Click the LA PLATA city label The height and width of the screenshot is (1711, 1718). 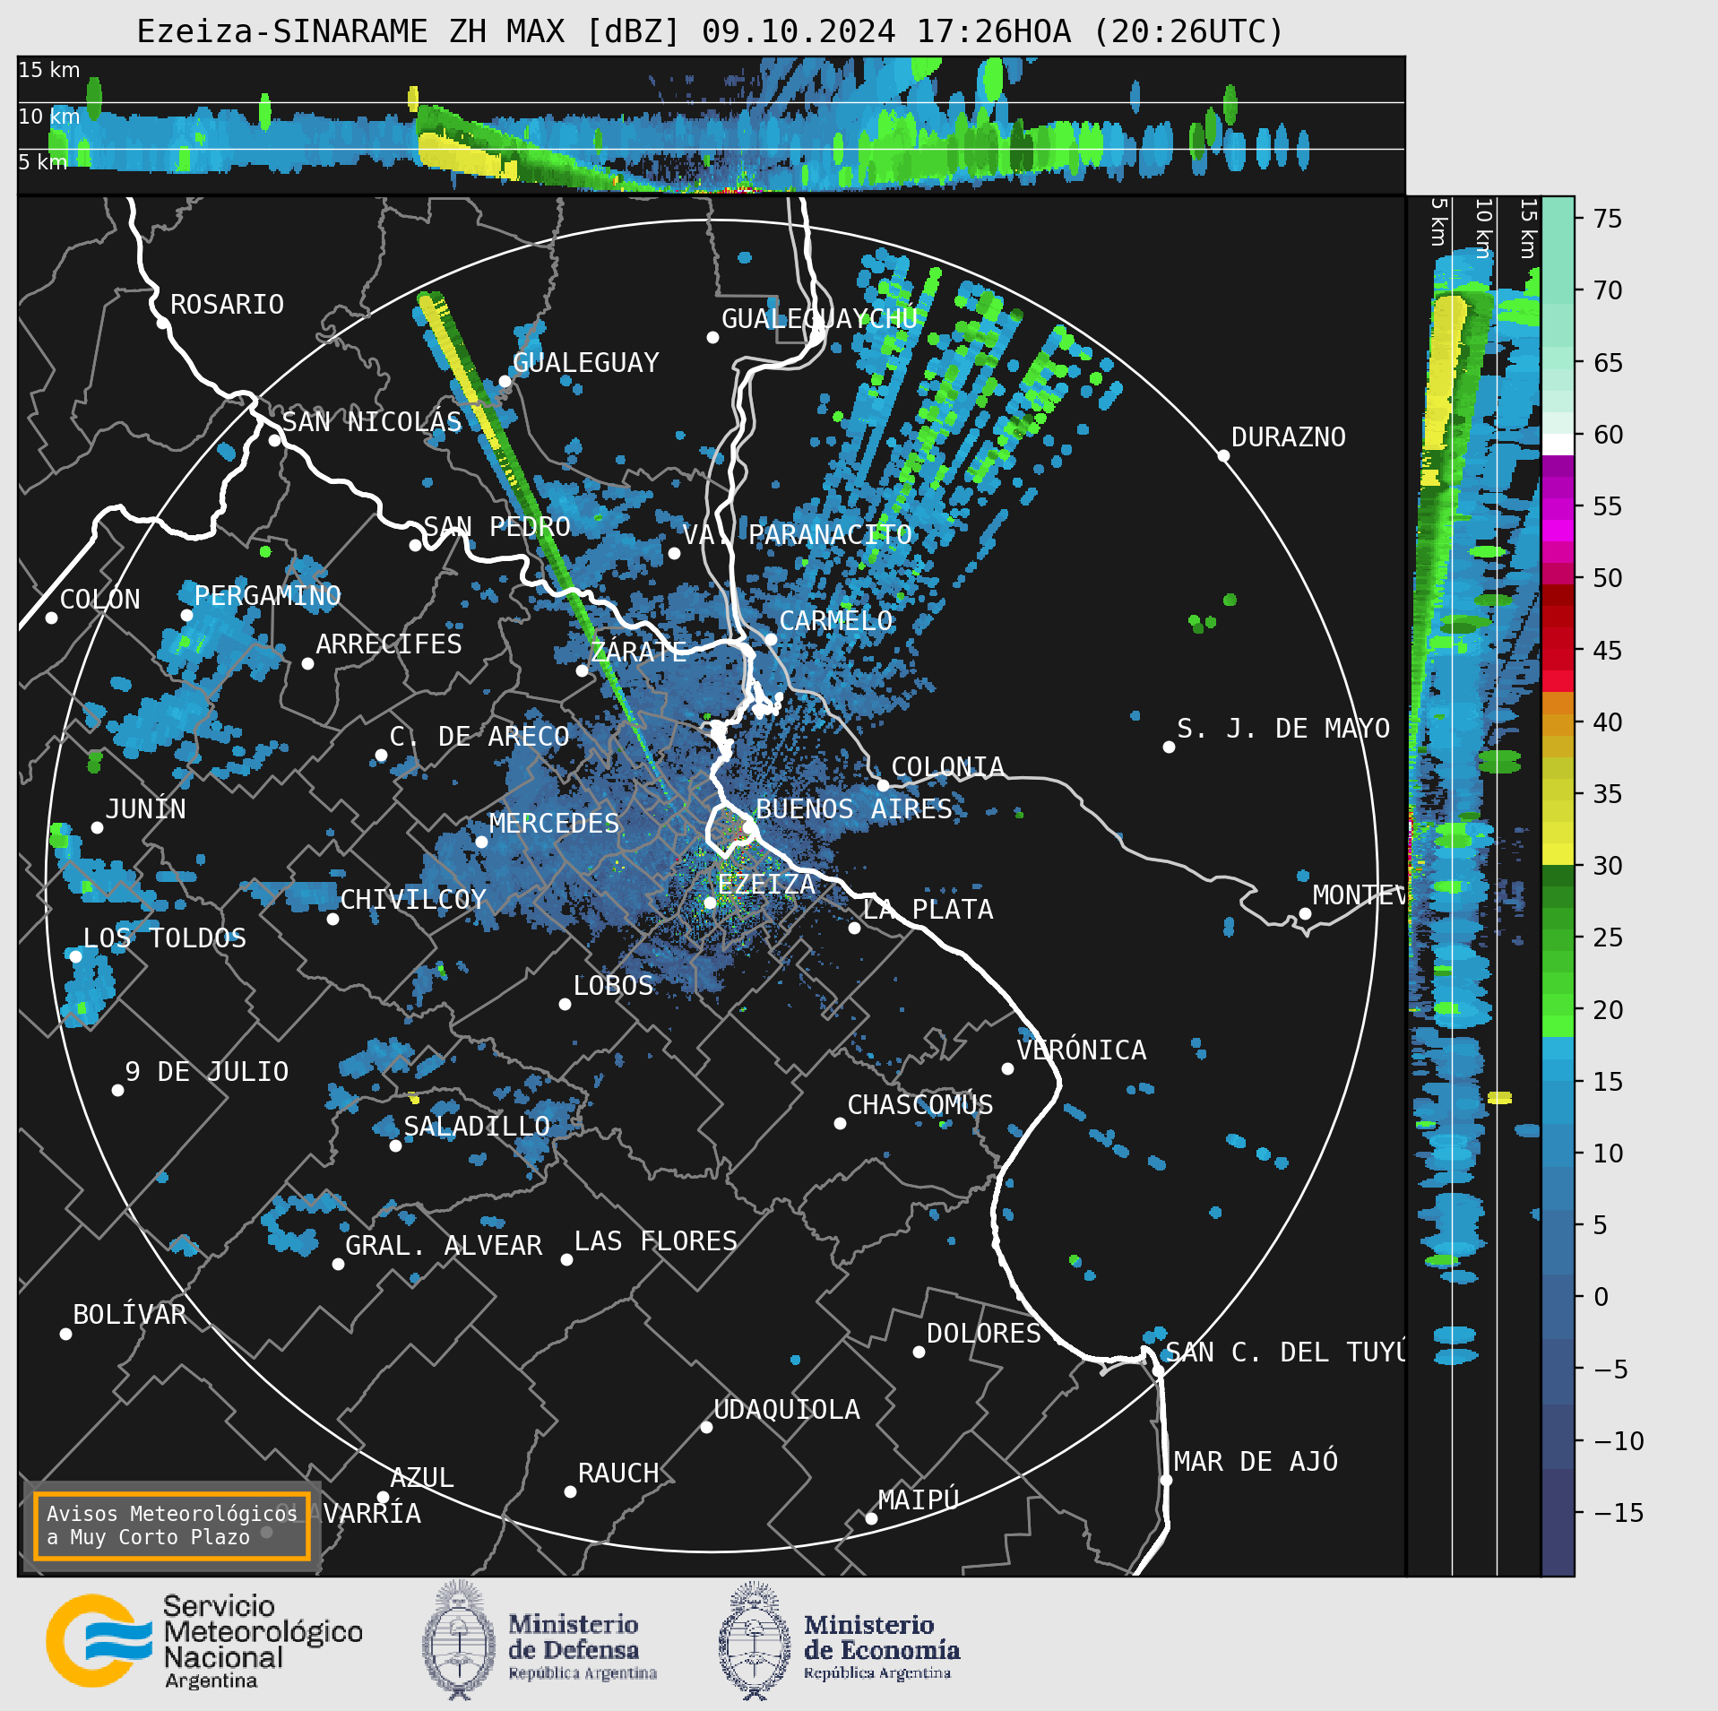[928, 910]
